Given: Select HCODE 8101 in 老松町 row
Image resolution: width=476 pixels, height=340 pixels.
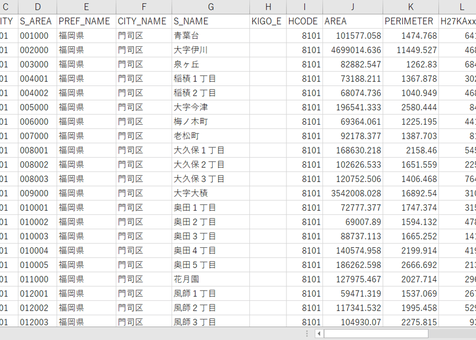Looking at the screenshot, I should (x=304, y=136).
